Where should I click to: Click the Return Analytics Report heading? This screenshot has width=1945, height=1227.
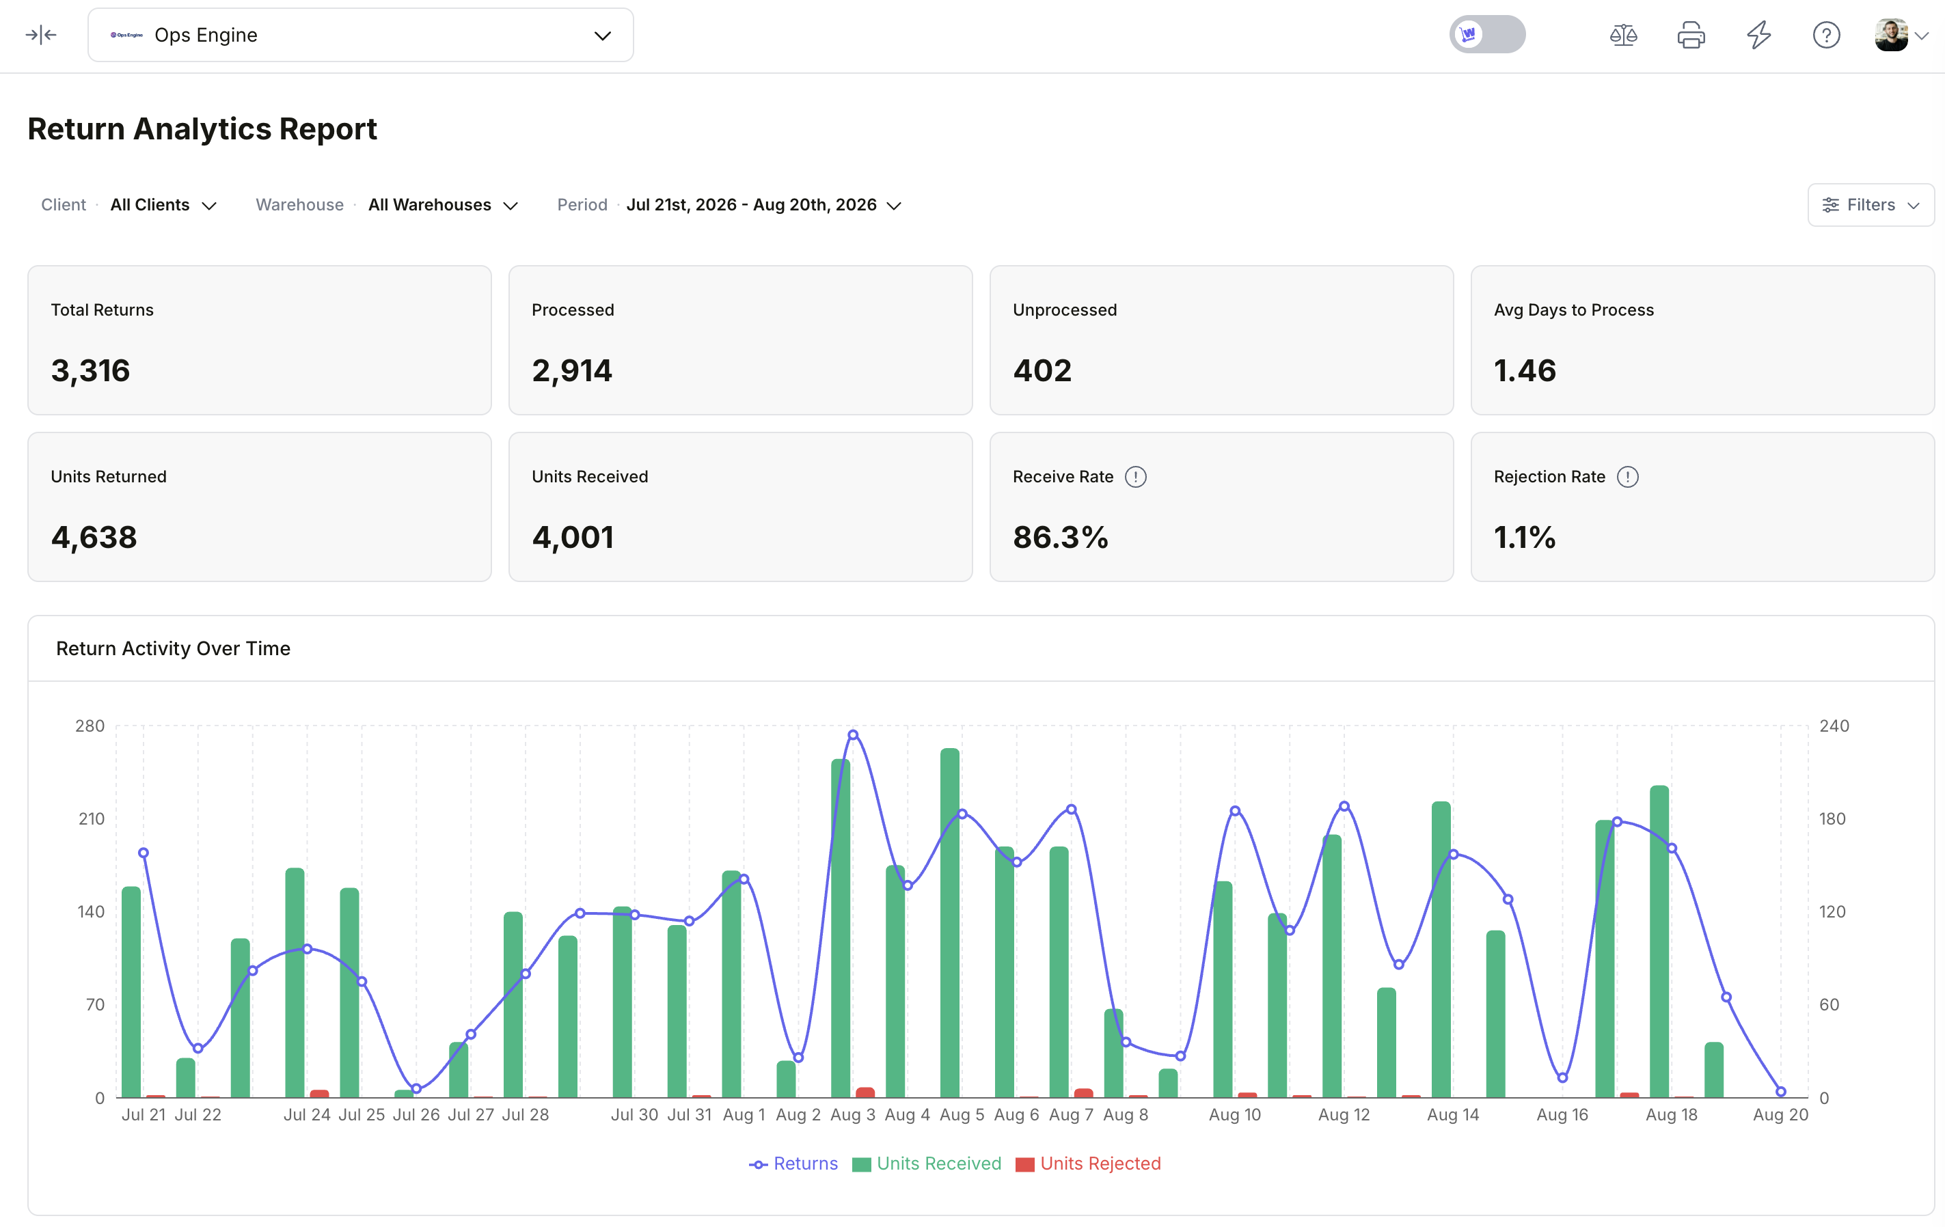point(202,129)
